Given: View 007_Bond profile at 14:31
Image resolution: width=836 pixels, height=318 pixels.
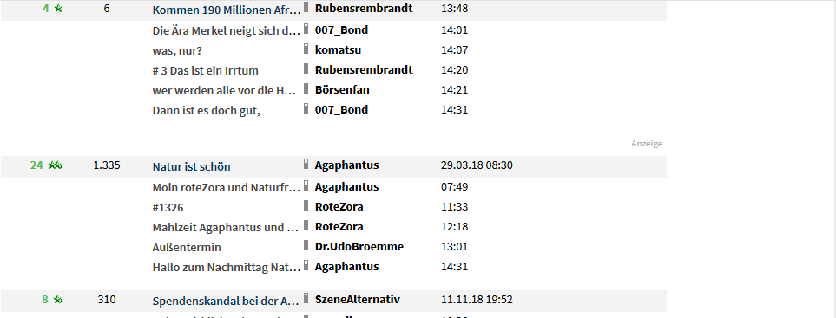Looking at the screenshot, I should point(341,109).
